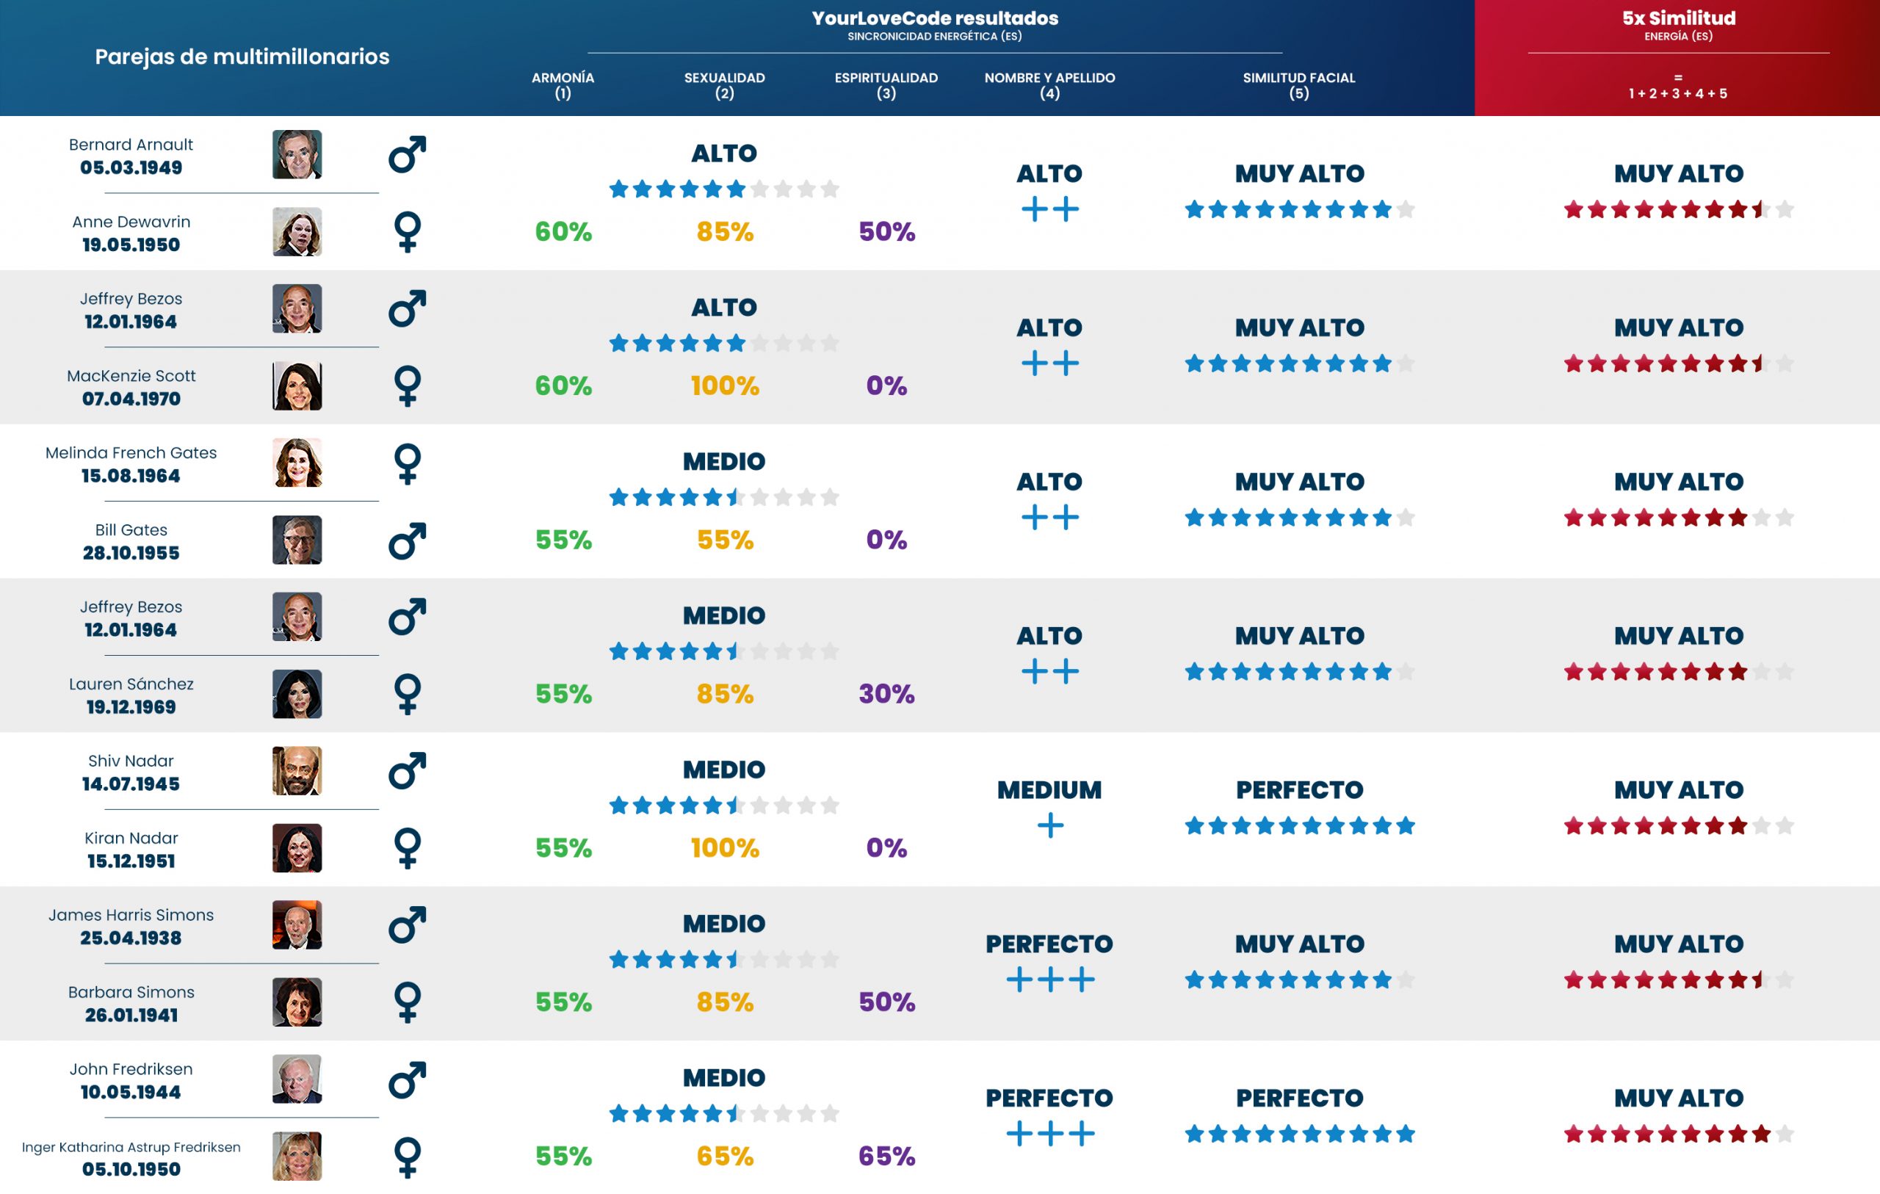Open James Harris Simons' portrait thumbnail
The width and height of the screenshot is (1880, 1194).
pyautogui.click(x=297, y=925)
